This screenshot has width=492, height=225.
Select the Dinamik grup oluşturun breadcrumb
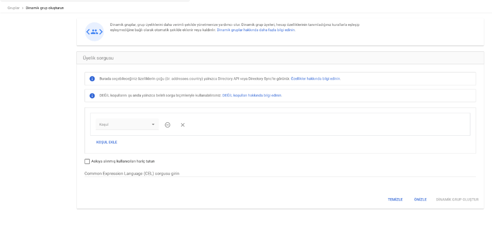coord(45,8)
